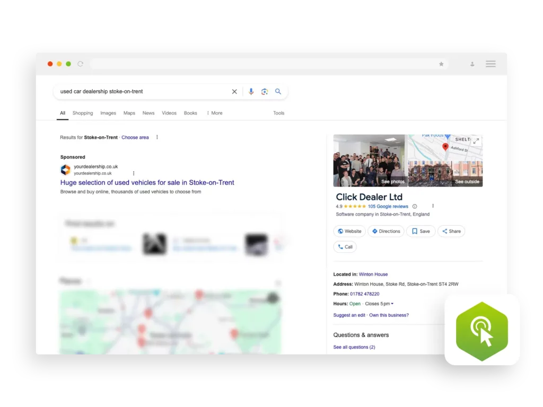Open See all questions (2) link
The height and width of the screenshot is (407, 543).
point(354,347)
